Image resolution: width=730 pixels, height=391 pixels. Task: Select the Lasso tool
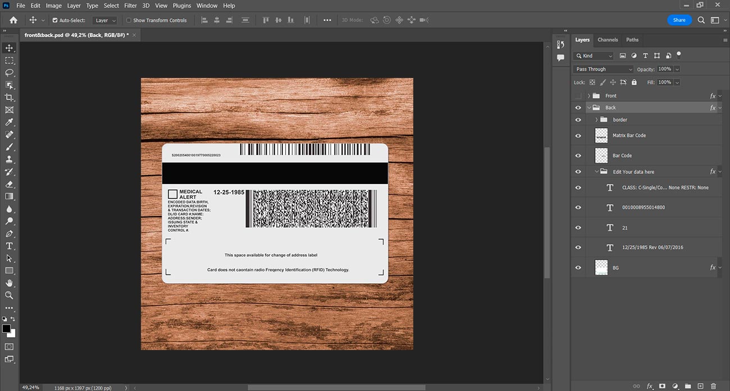tap(9, 72)
